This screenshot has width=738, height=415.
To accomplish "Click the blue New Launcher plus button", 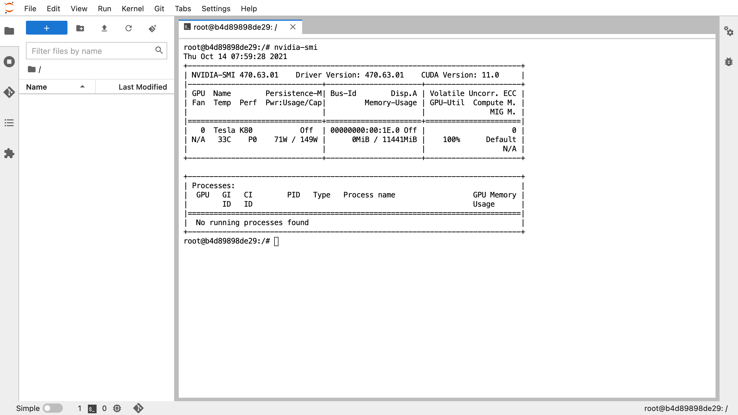I will pyautogui.click(x=47, y=28).
